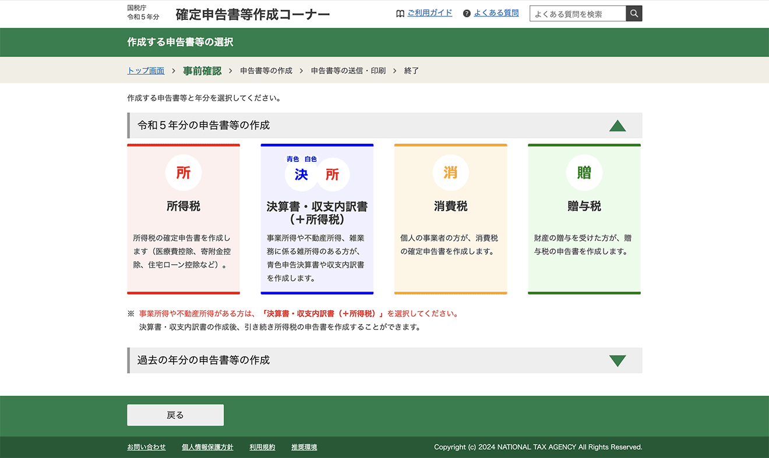769x458 pixels.
Task: Click the 事前確認 breadcrumb step
Action: 202,70
